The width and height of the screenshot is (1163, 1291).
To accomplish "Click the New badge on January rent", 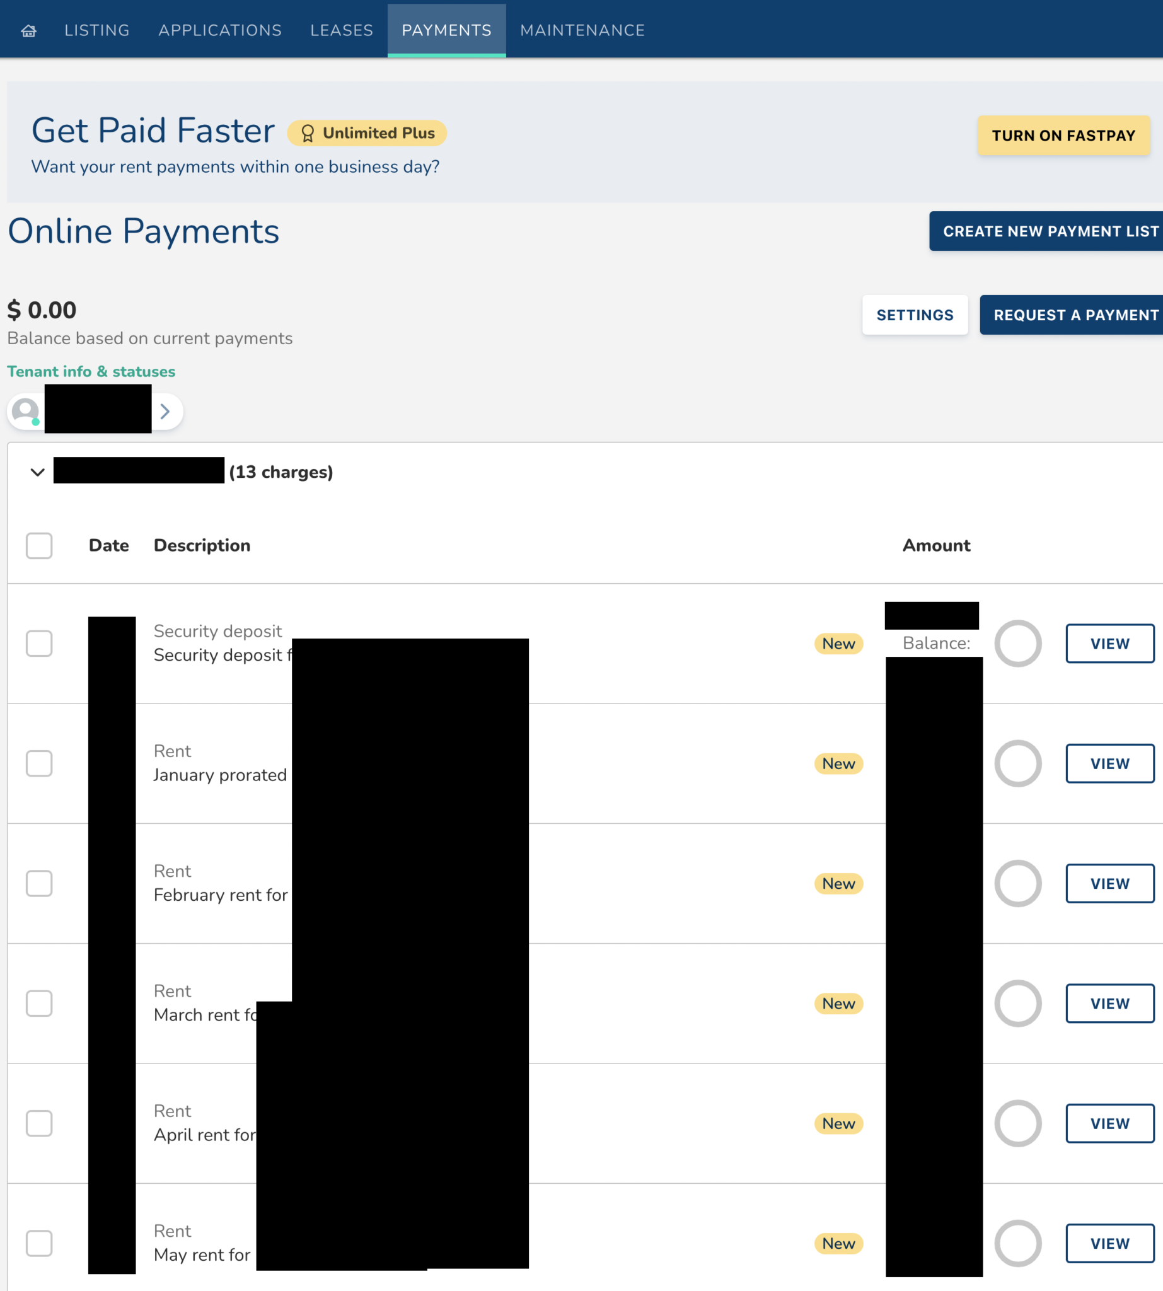I will (x=838, y=764).
